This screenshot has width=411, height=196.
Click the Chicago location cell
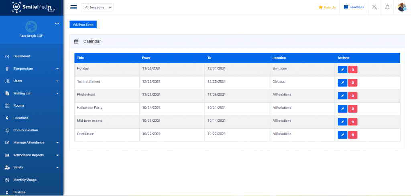[x=302, y=83]
